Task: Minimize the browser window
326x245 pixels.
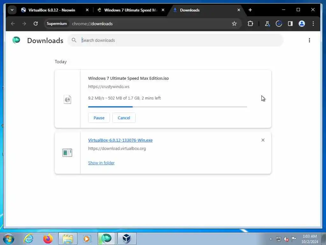Action: pos(284,10)
